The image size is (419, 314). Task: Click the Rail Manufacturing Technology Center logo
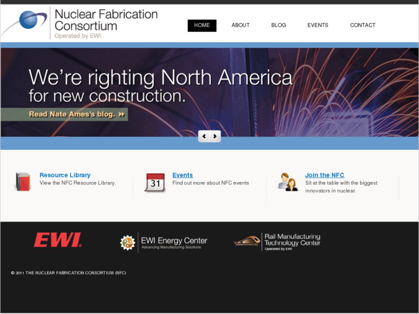pyautogui.click(x=277, y=242)
